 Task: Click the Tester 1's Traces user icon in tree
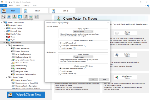(9, 42)
